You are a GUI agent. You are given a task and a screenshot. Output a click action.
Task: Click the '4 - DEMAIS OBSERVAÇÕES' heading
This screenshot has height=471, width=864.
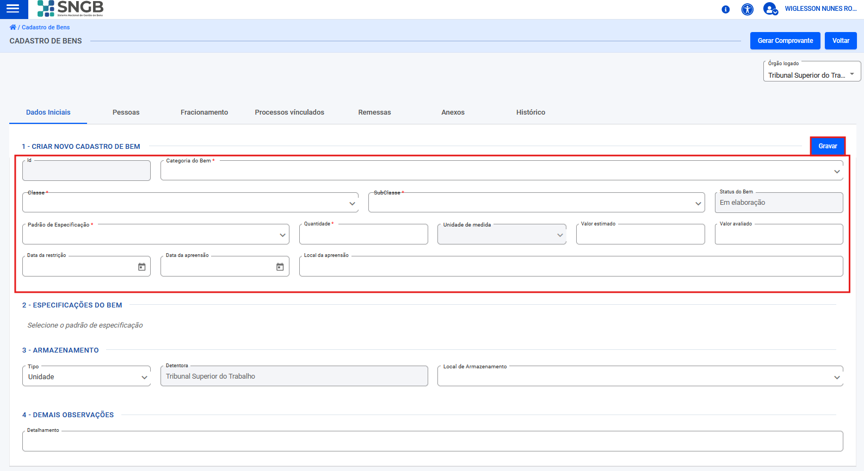[x=68, y=415]
